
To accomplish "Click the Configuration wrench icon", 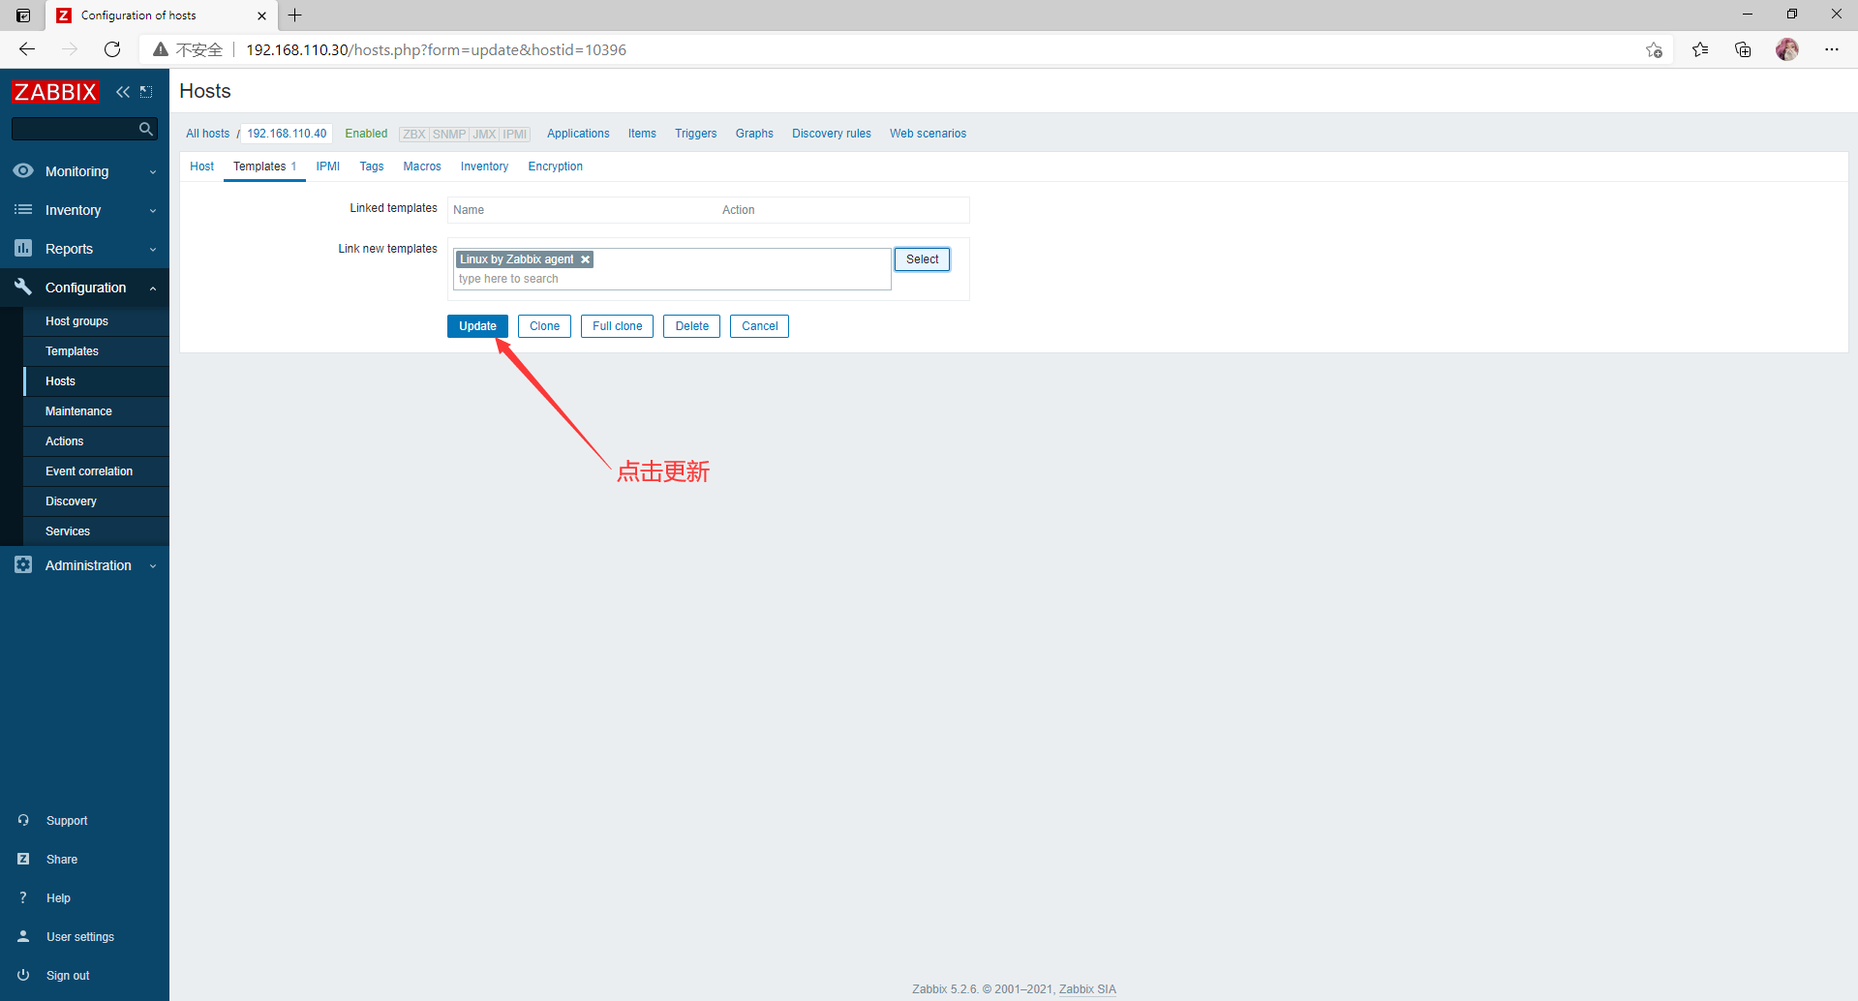I will tap(23, 287).
